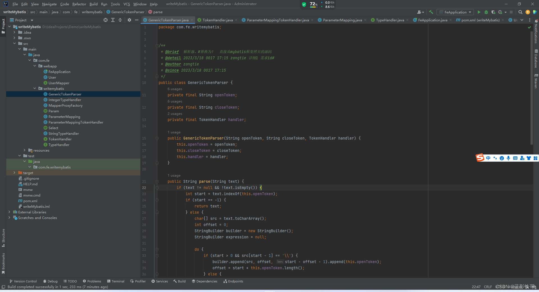Screen dimensions: 539x292
Task: Toggle tool window bars quick-access button
Action: pyautogui.click(x=3, y=287)
